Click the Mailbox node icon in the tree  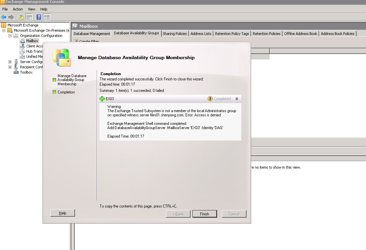22,41
